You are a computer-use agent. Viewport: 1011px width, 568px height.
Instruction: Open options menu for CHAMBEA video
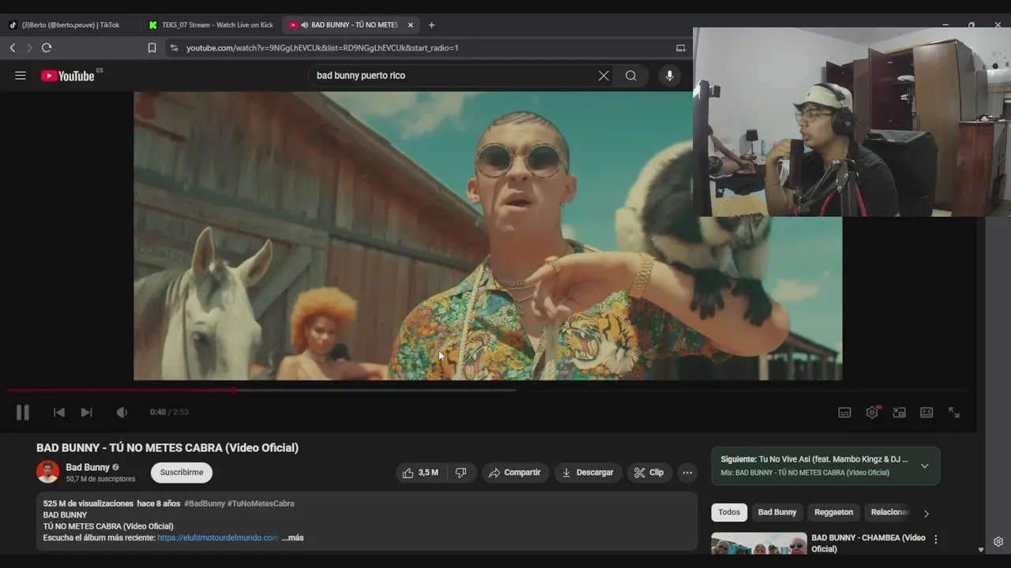click(936, 540)
